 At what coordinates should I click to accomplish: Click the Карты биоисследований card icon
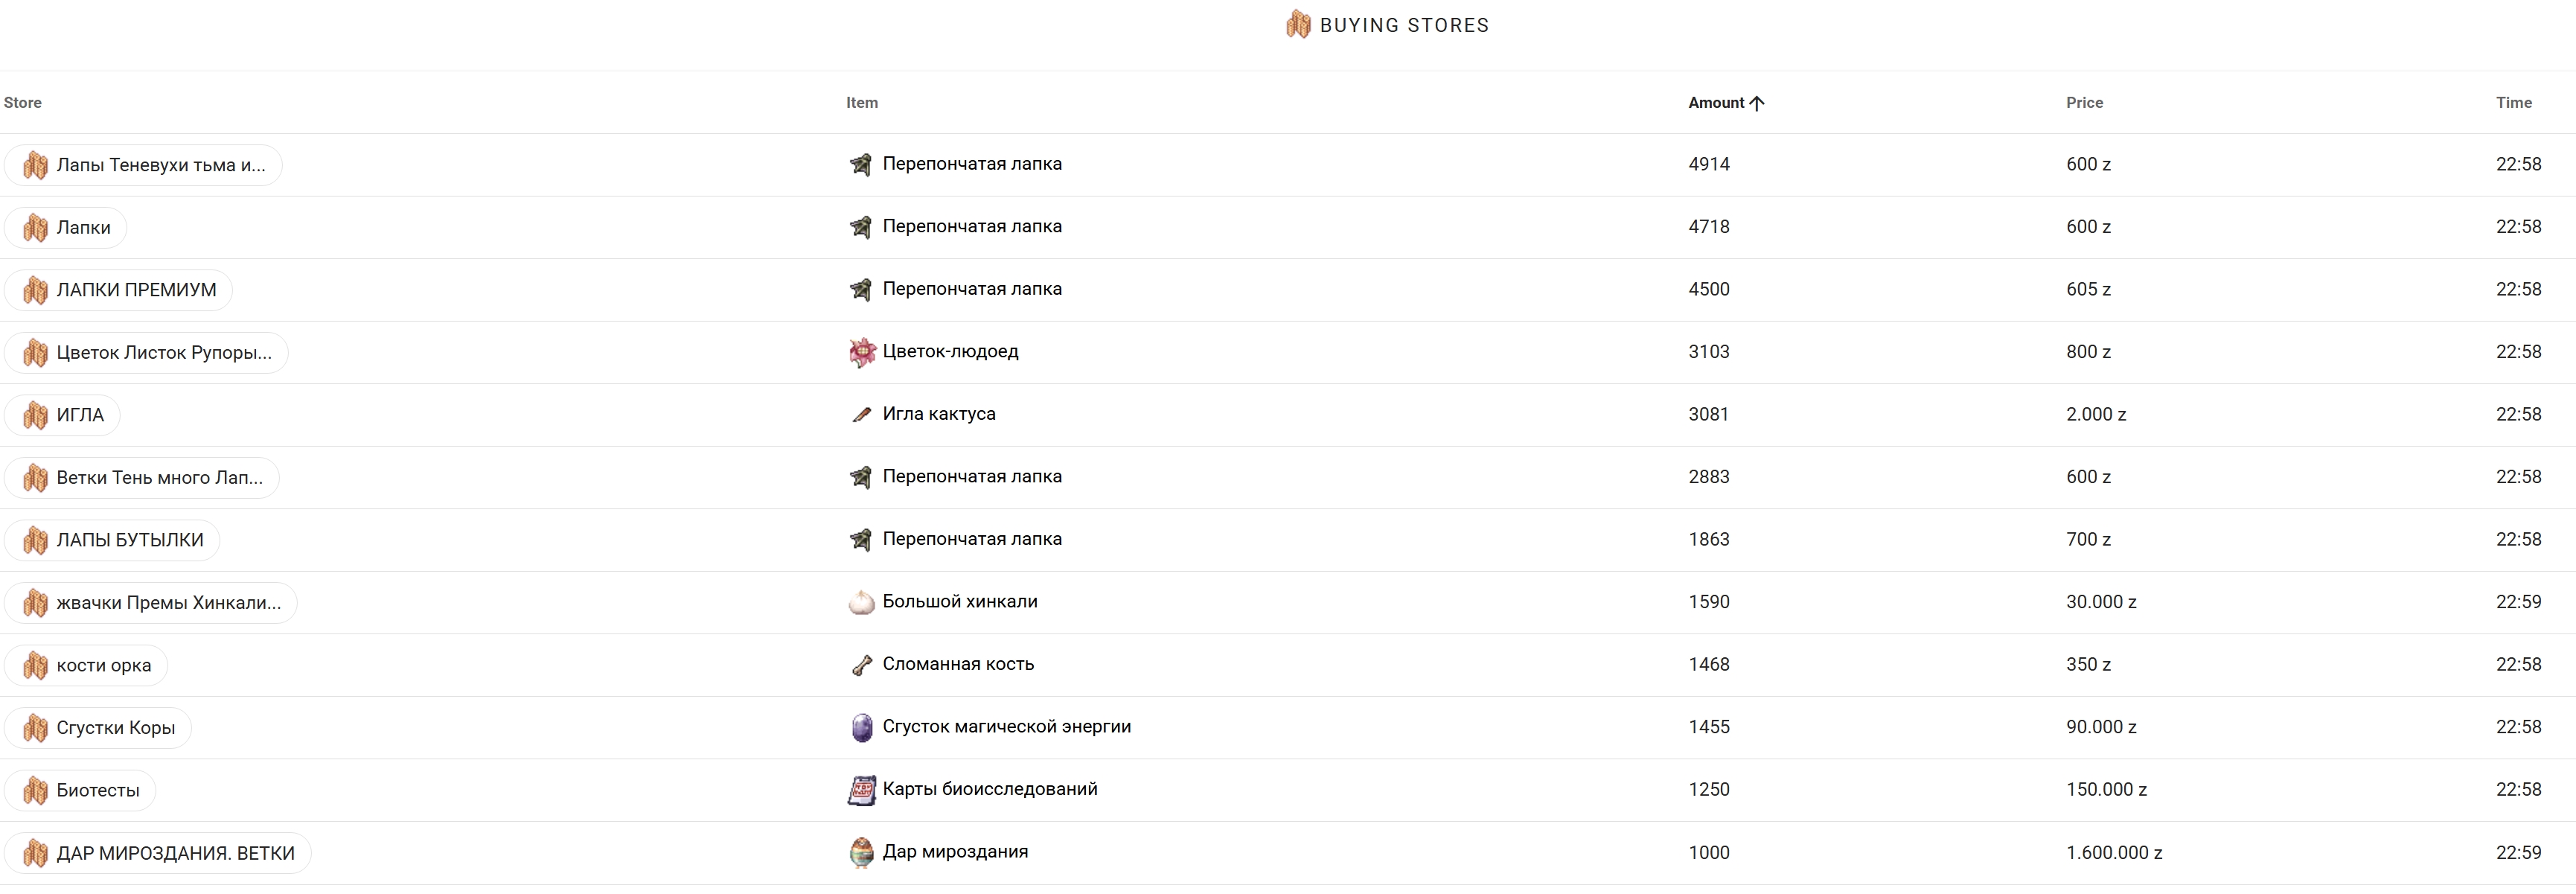861,790
